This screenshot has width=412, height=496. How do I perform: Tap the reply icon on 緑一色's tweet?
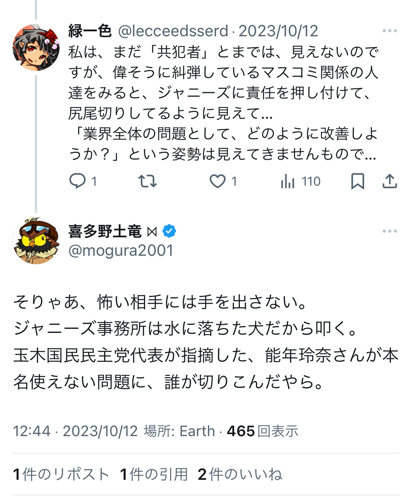click(x=77, y=181)
